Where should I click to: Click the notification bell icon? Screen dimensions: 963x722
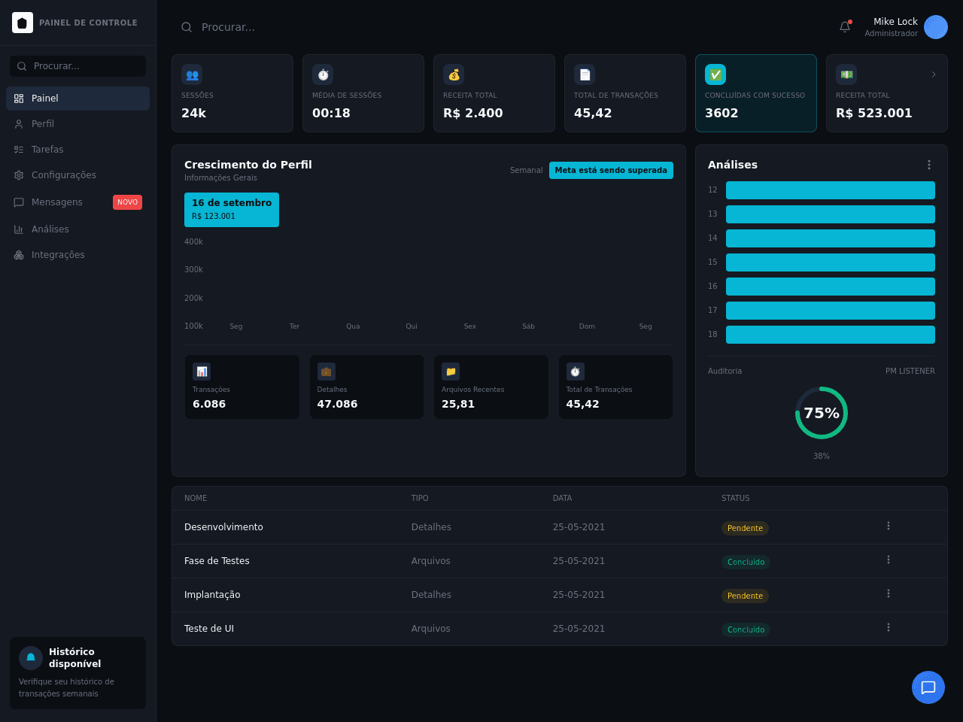coord(845,27)
